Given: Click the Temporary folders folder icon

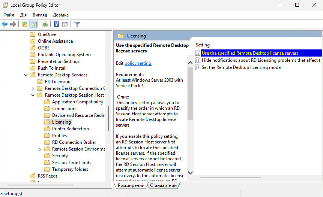Looking at the screenshot, I should (x=47, y=169).
